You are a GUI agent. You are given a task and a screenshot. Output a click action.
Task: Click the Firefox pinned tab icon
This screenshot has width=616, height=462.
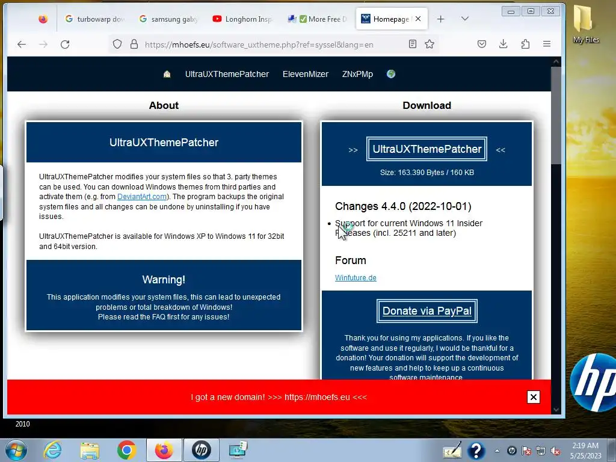[x=43, y=19]
